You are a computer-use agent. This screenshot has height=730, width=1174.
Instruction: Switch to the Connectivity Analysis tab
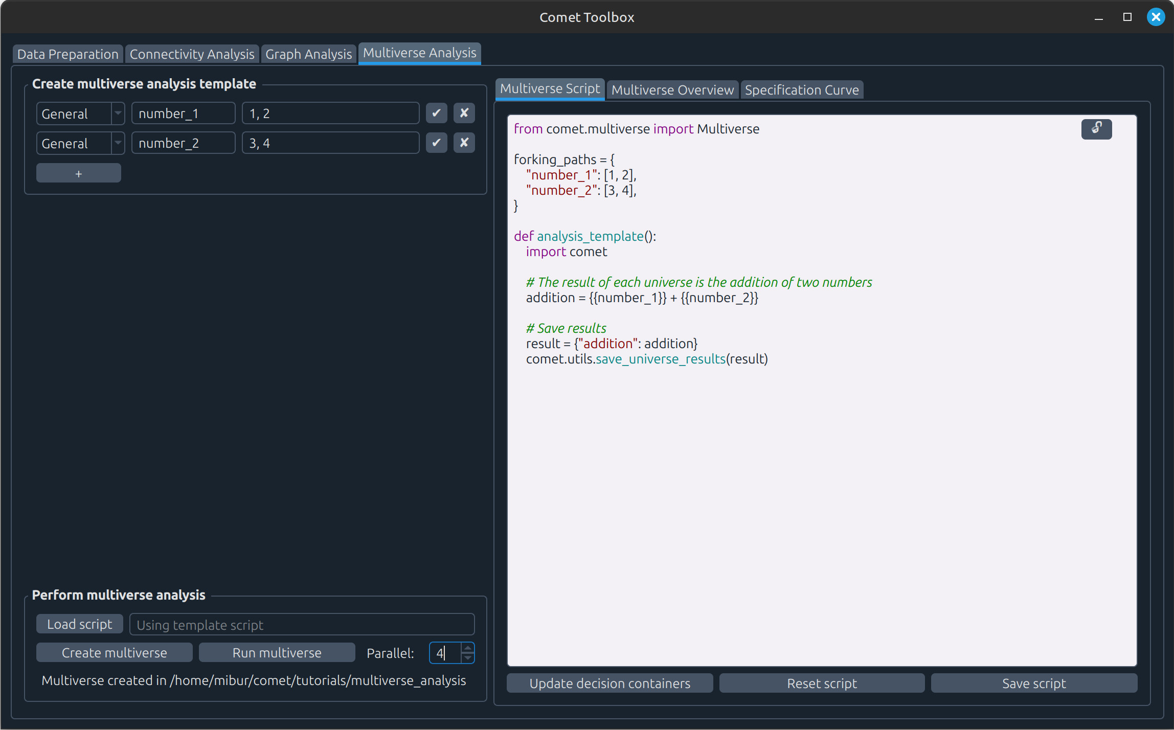coord(192,54)
